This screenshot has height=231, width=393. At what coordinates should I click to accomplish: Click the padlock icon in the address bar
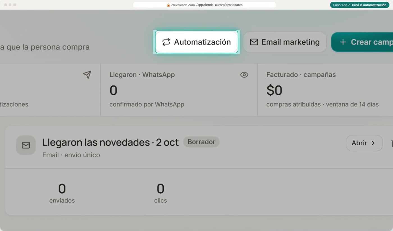[x=168, y=5]
